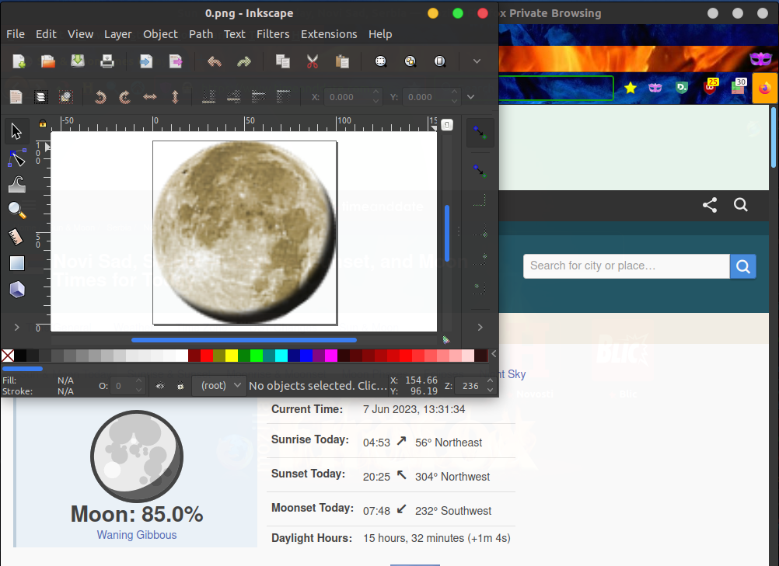Copy selection with the Copy icon
The image size is (779, 566).
[283, 61]
